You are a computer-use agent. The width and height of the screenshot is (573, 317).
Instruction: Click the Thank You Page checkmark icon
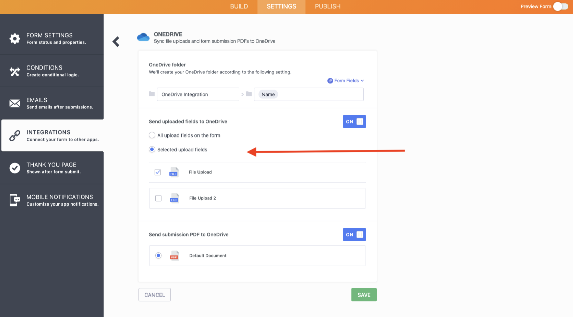tap(15, 168)
